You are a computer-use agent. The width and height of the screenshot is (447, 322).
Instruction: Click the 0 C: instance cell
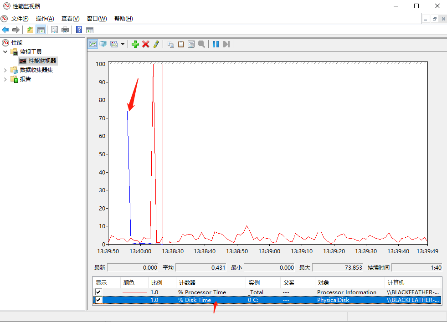[253, 300]
